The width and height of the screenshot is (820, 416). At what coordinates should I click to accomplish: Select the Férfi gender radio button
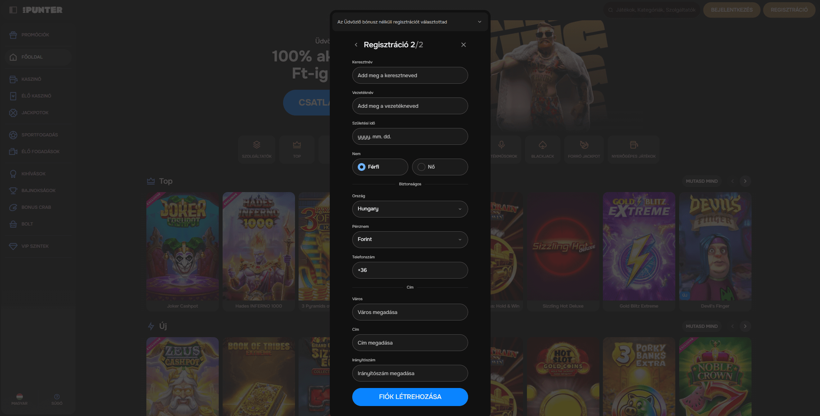[362, 167]
